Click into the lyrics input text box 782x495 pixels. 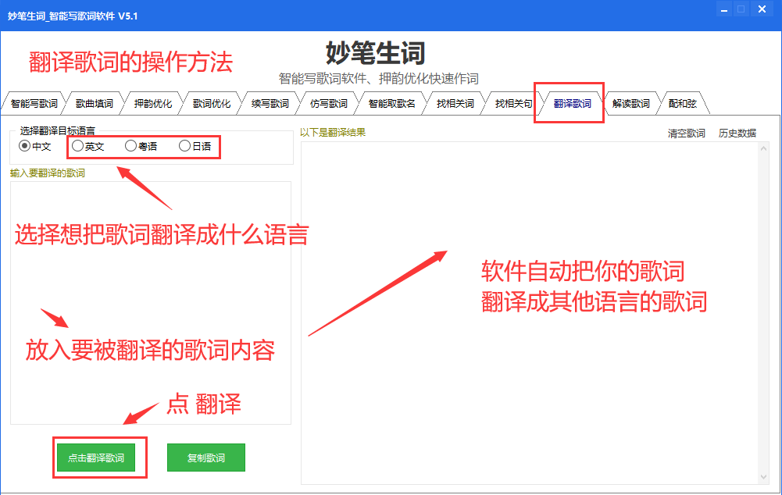pos(151,303)
